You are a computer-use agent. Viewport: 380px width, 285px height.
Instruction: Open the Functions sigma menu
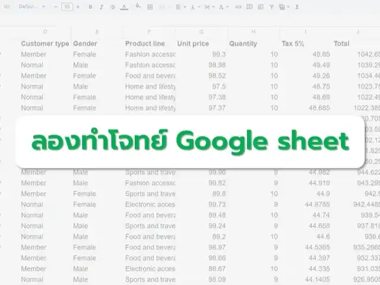[x=297, y=7]
